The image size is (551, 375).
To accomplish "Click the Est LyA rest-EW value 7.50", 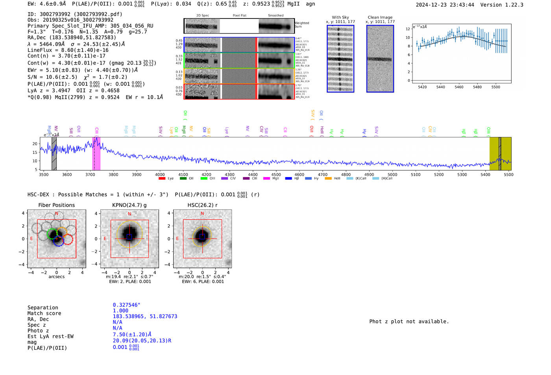I will click(x=132, y=334).
